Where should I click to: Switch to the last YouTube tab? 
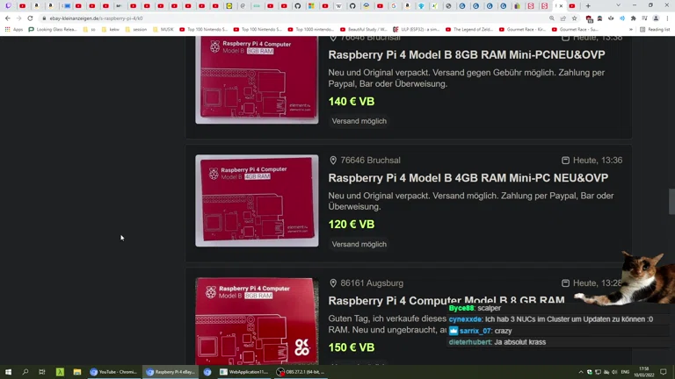click(x=572, y=6)
